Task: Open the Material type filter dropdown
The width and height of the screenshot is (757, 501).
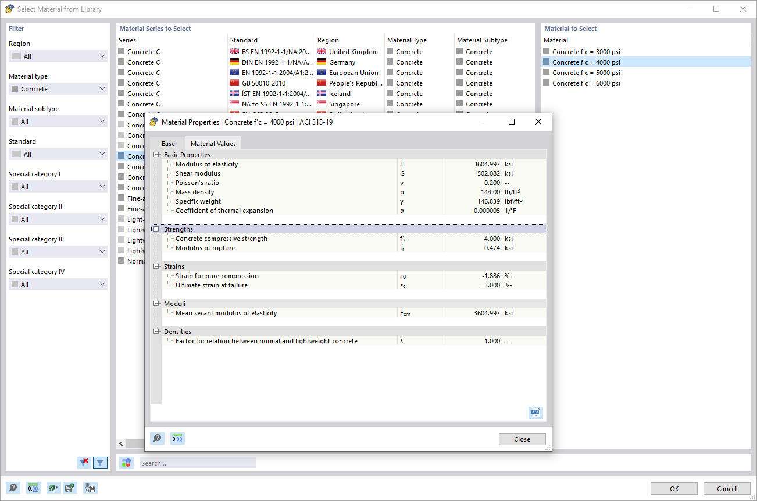Action: [58, 89]
